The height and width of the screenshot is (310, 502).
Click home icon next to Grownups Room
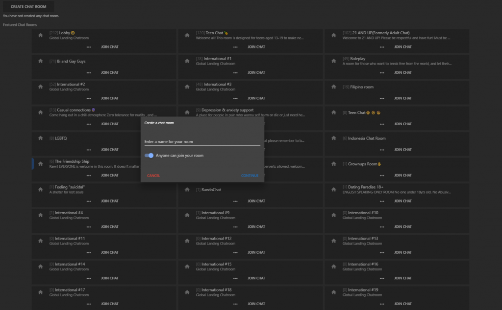click(x=334, y=164)
